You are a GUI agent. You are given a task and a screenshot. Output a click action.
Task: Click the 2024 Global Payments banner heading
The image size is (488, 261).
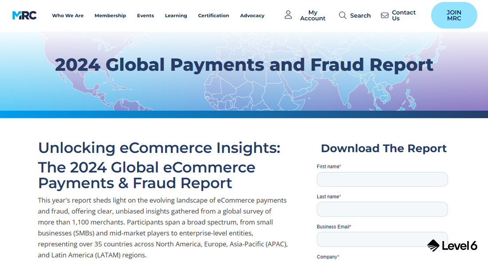click(244, 65)
